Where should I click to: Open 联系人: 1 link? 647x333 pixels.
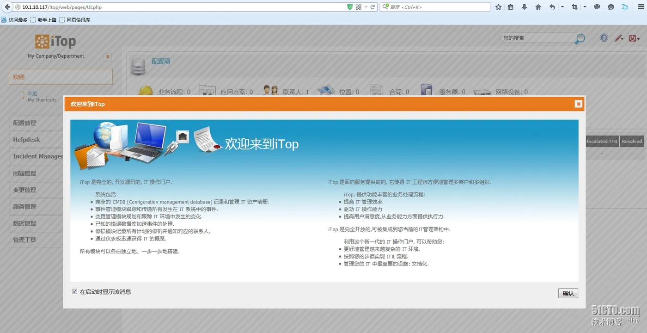(296, 92)
